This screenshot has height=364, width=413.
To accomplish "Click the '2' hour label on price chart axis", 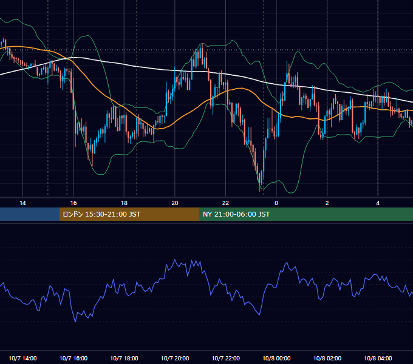I will [327, 203].
